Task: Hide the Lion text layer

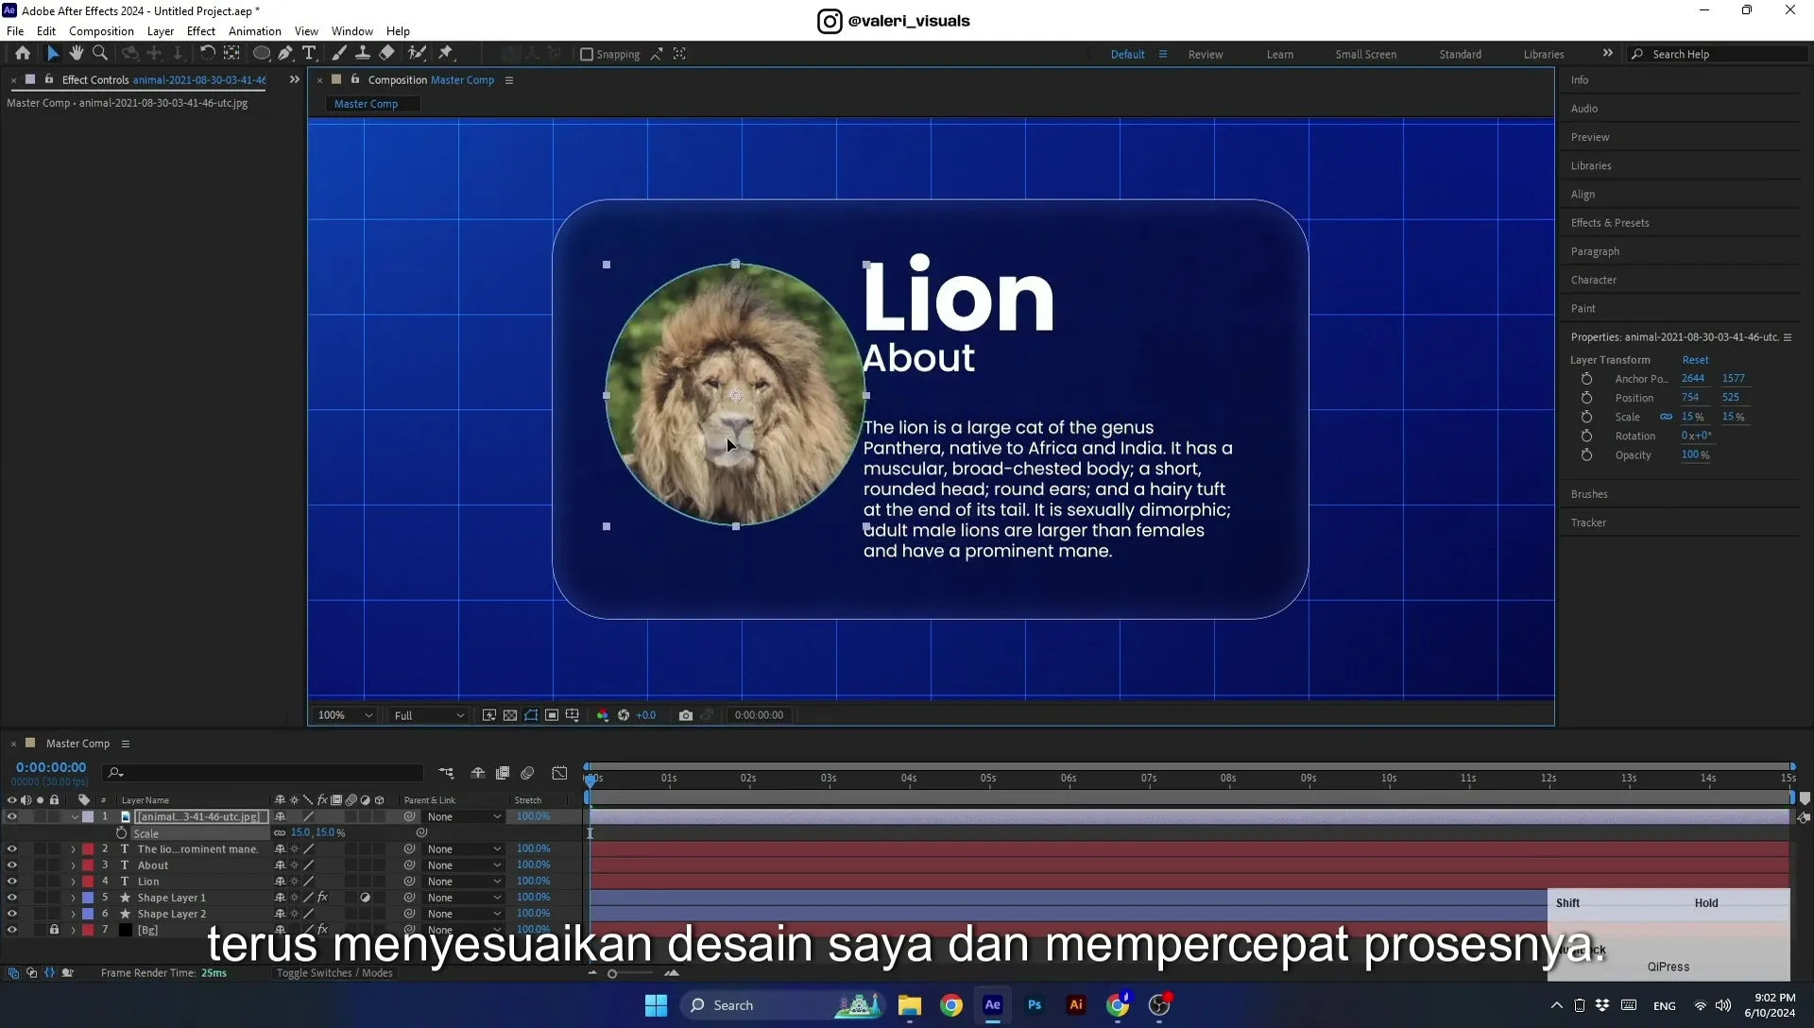Action: (12, 882)
